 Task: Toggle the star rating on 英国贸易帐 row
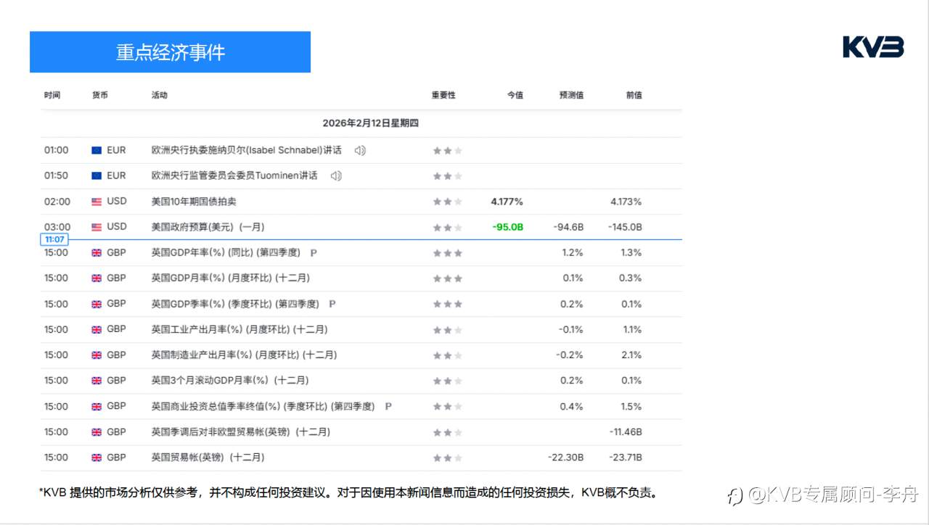click(x=447, y=457)
